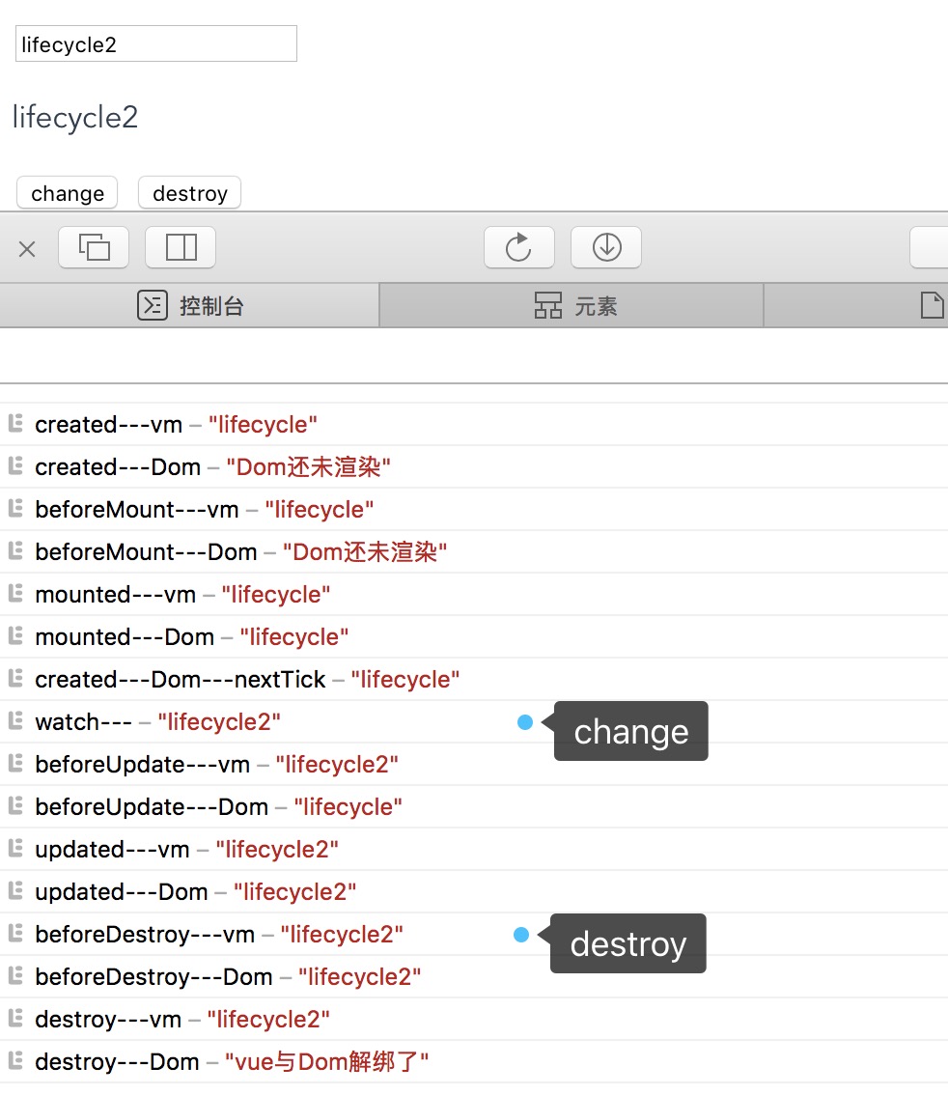
Task: Click the partially visible button at toolbar right edge
Action: pos(930,248)
